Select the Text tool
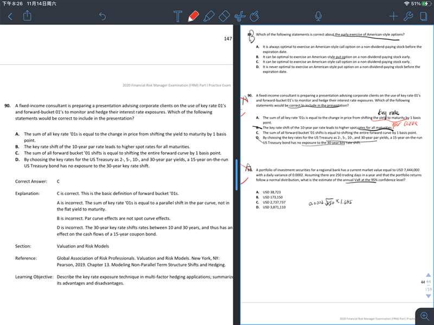 pyautogui.click(x=178, y=16)
